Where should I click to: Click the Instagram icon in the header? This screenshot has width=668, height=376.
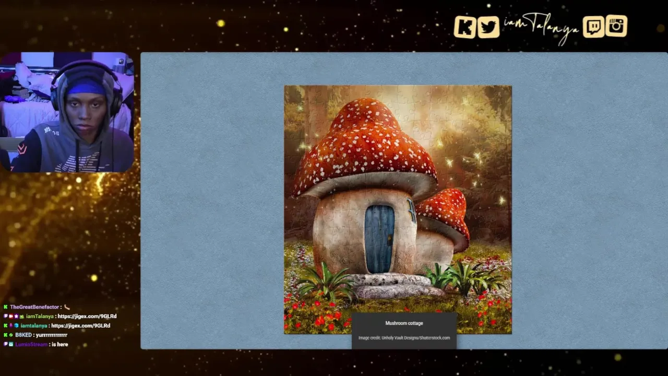tap(616, 26)
